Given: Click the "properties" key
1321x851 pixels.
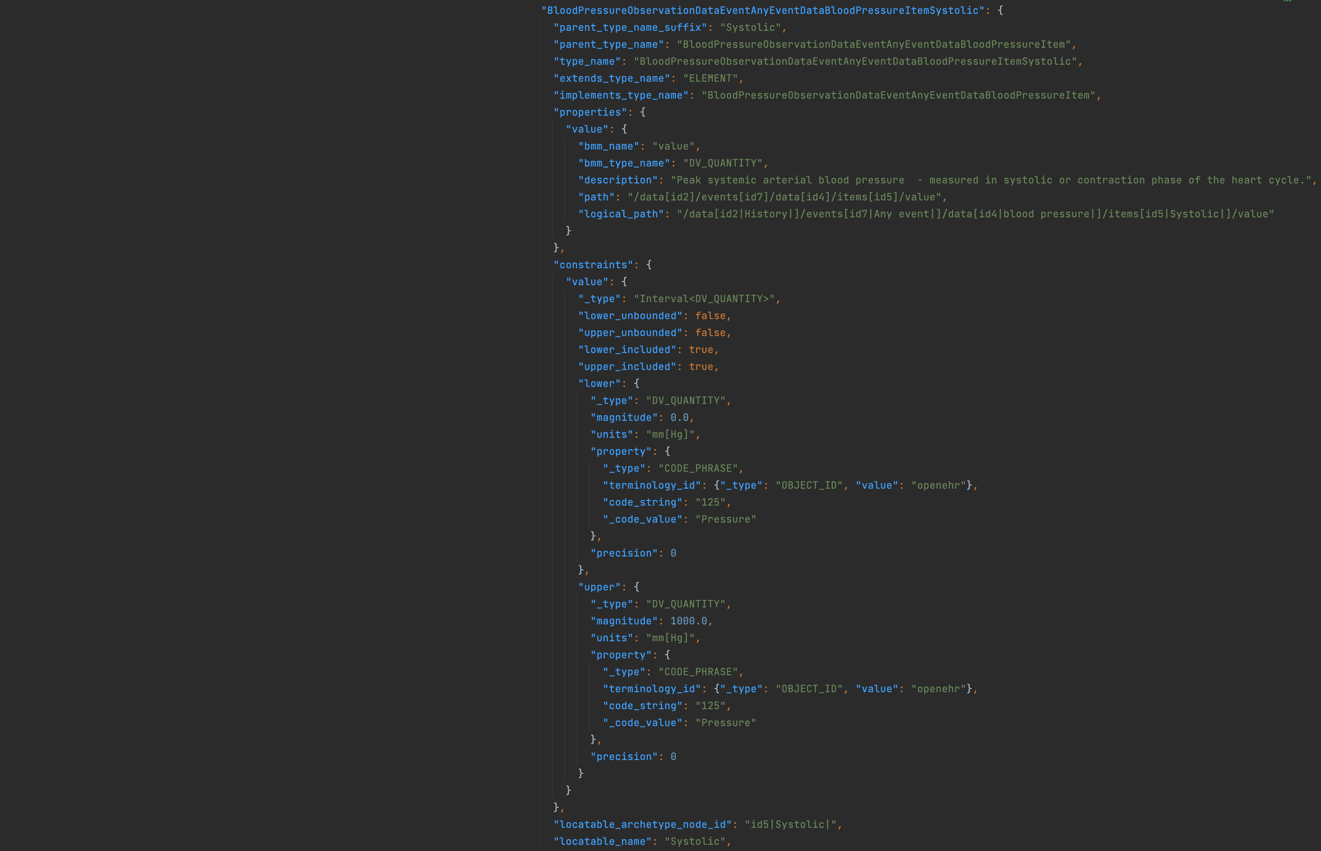Looking at the screenshot, I should [x=591, y=112].
